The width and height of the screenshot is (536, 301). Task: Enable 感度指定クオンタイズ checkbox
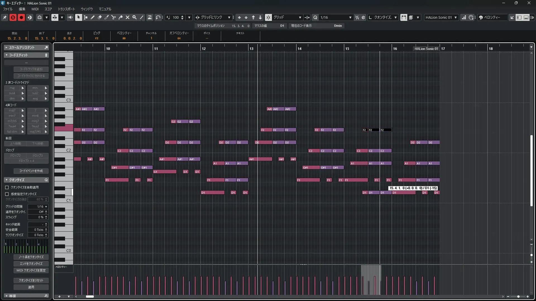click(7, 194)
